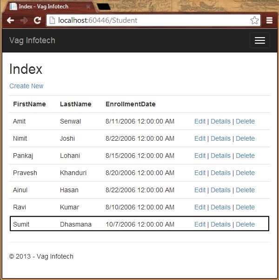
Task: Click date 10/7/2006 12:00:00 AM
Action: point(140,224)
